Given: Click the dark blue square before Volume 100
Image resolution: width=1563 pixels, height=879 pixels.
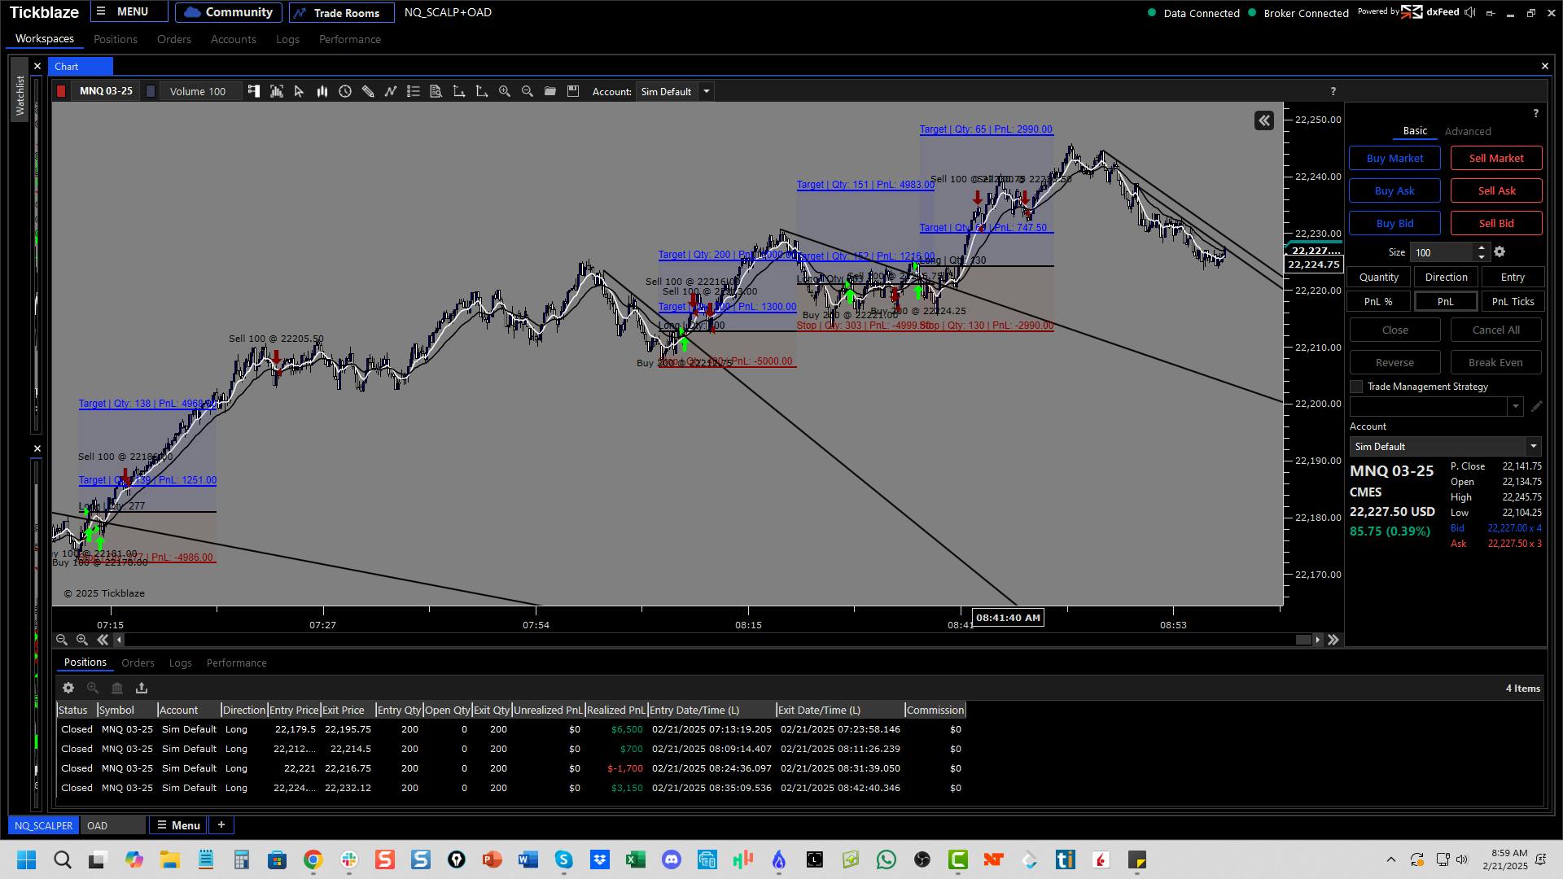Looking at the screenshot, I should pyautogui.click(x=151, y=91).
